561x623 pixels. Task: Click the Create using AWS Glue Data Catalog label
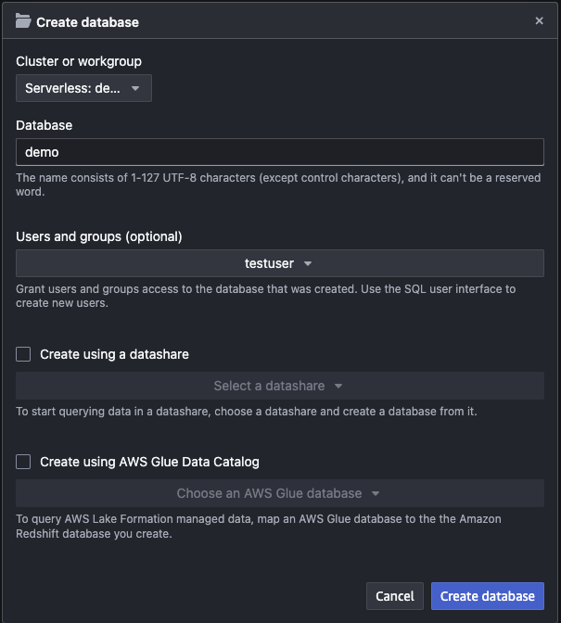pos(149,462)
